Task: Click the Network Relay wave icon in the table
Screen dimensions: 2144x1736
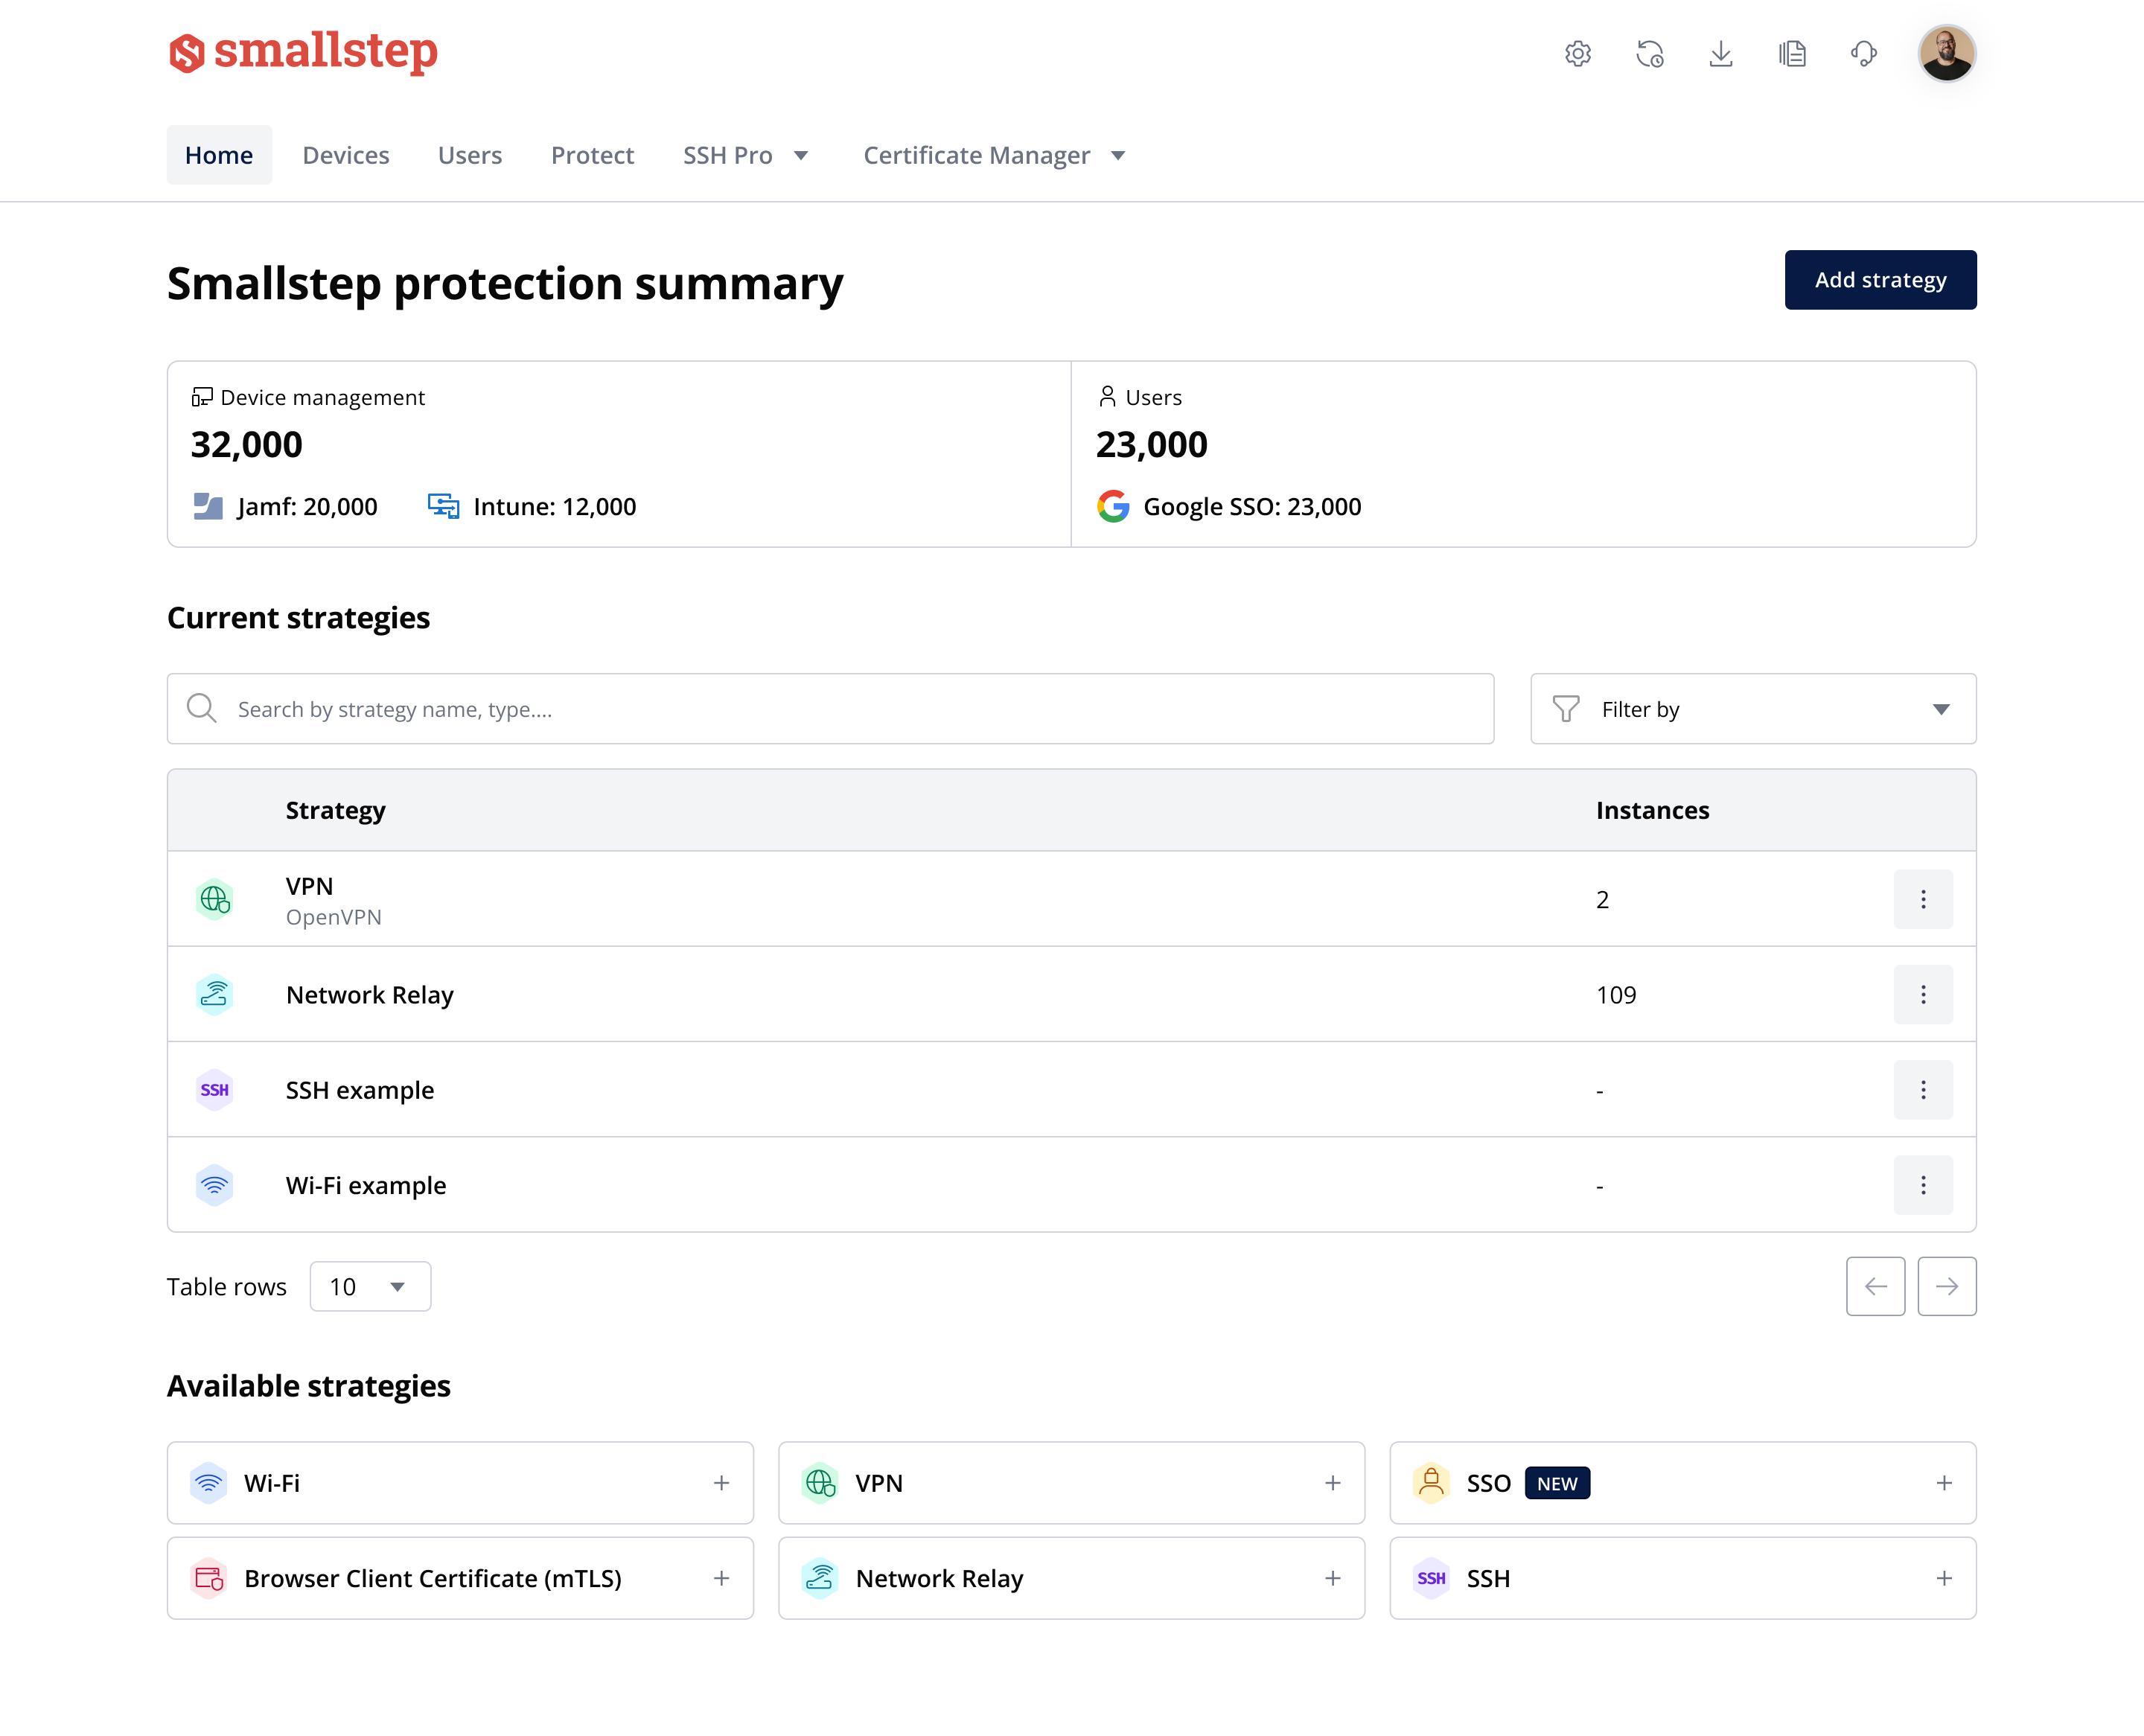Action: 215,994
